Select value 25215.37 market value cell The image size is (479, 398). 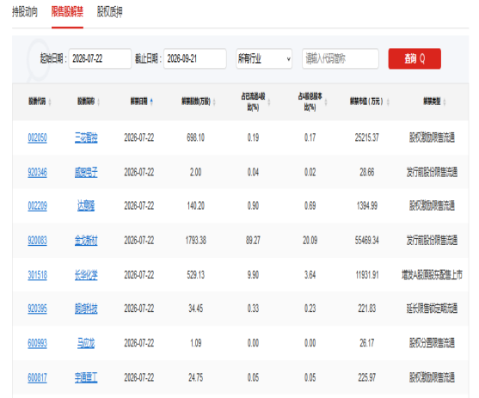367,138
